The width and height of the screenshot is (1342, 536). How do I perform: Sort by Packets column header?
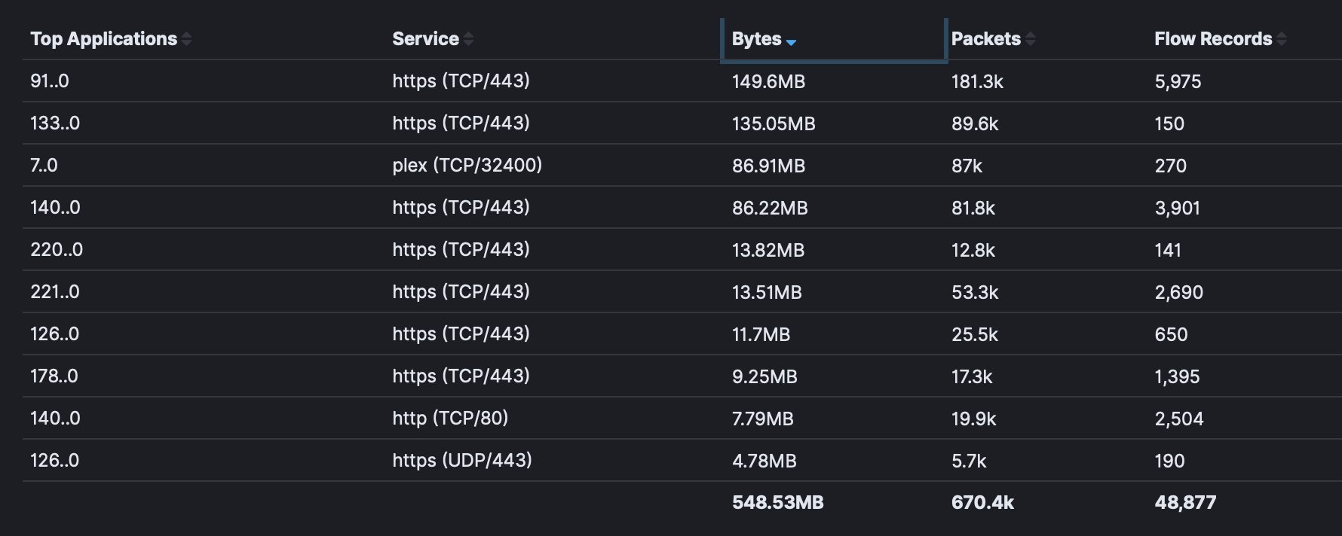pyautogui.click(x=985, y=39)
